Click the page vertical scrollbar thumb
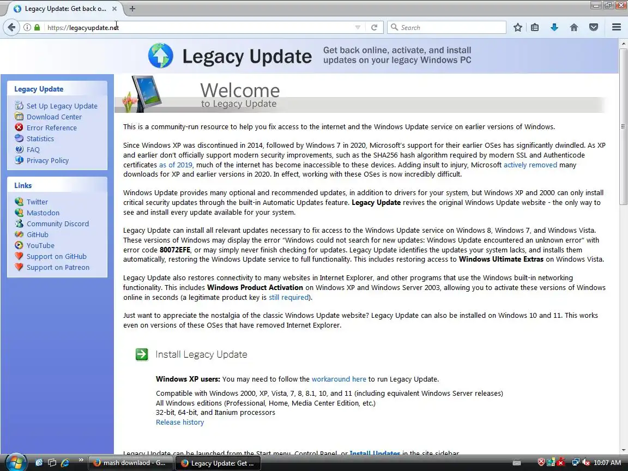The image size is (628, 471). click(x=623, y=126)
